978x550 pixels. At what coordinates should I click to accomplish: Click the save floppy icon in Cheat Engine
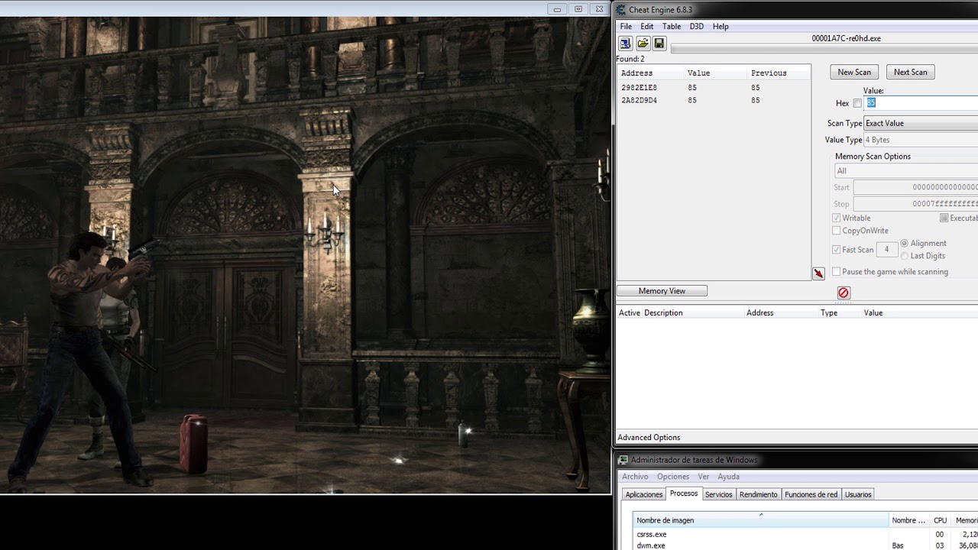(659, 44)
